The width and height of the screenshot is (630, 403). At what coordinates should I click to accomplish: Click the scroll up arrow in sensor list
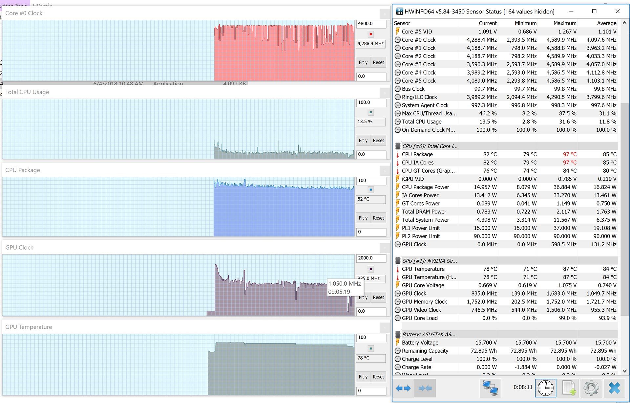pos(624,23)
